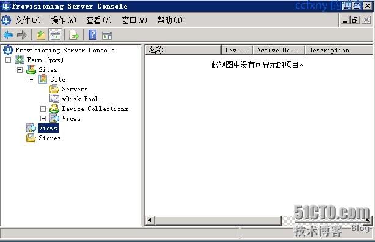
Task: Go up one level with folder-arrow icon
Action: [x=41, y=35]
